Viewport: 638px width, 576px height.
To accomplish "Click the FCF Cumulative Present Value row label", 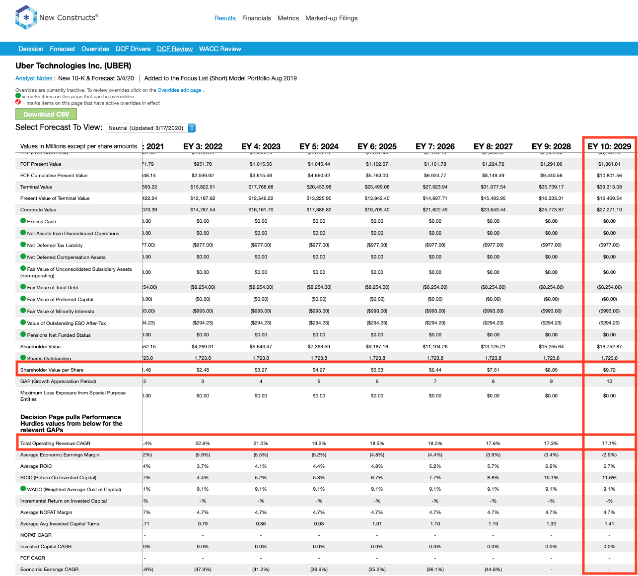I will (x=54, y=175).
